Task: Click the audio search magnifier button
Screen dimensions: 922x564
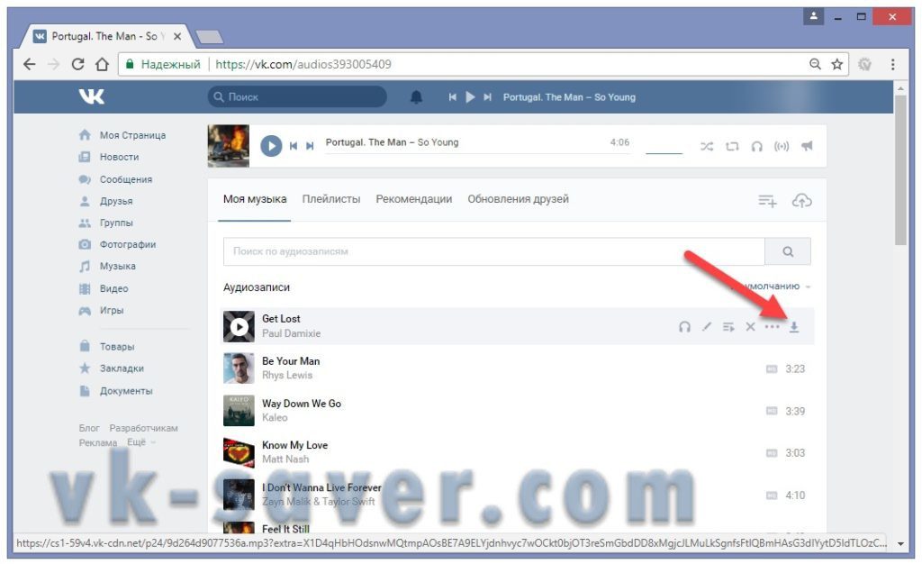Action: [788, 251]
